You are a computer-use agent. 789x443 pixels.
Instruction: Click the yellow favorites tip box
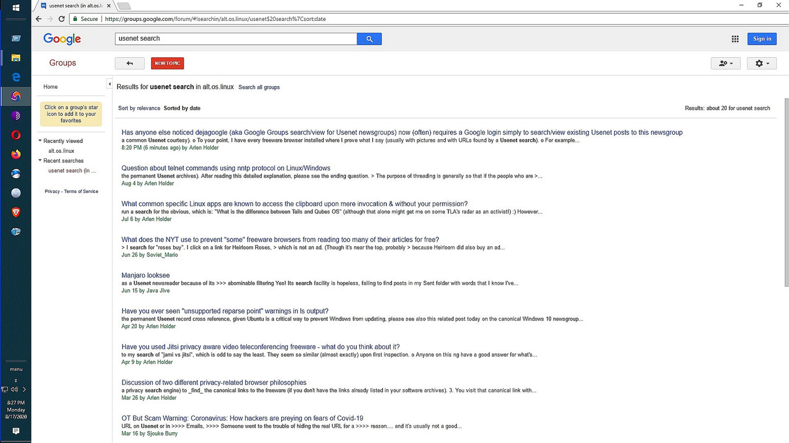[71, 114]
